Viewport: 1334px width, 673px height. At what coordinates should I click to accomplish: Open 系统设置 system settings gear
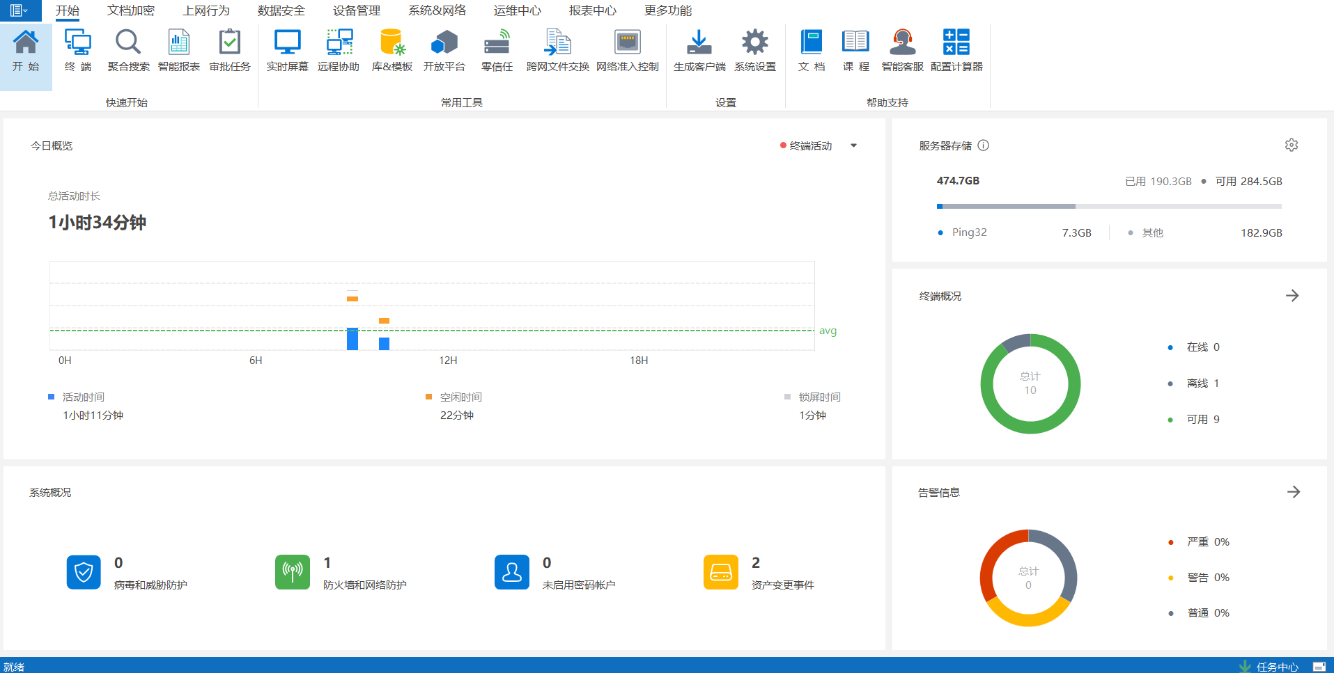click(x=755, y=50)
